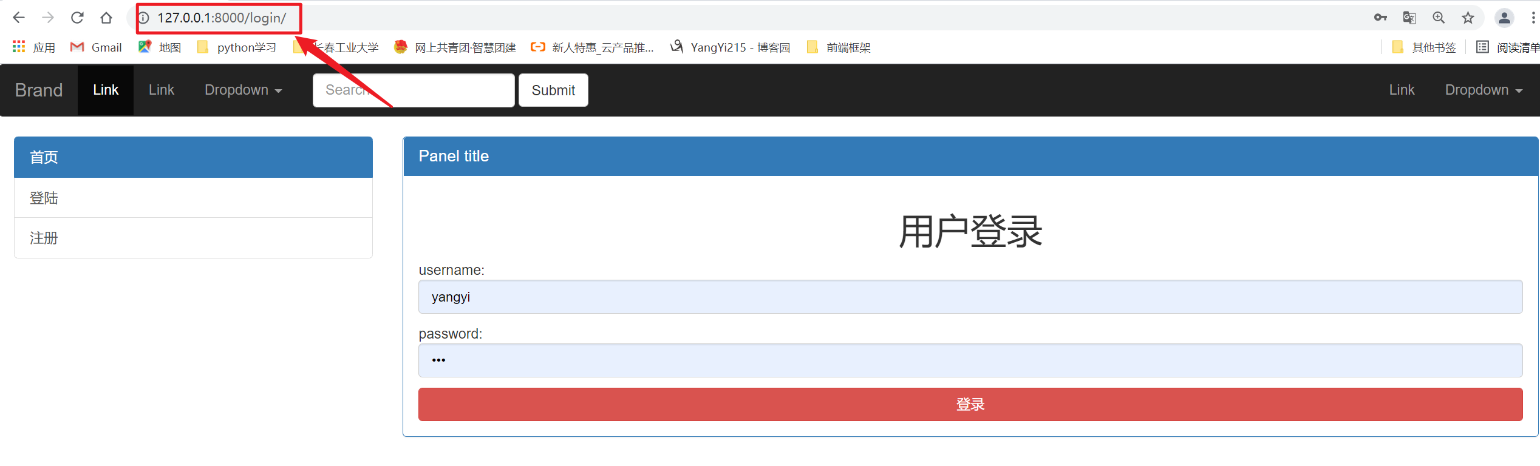Select the active Link tab in navbar

pyautogui.click(x=106, y=90)
